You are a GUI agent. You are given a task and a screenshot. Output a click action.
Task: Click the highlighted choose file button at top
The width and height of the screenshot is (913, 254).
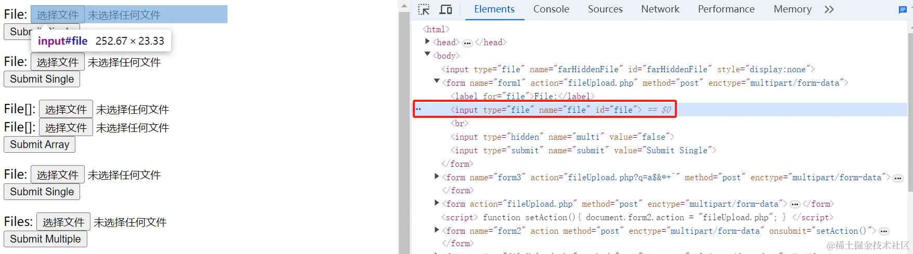(x=58, y=15)
